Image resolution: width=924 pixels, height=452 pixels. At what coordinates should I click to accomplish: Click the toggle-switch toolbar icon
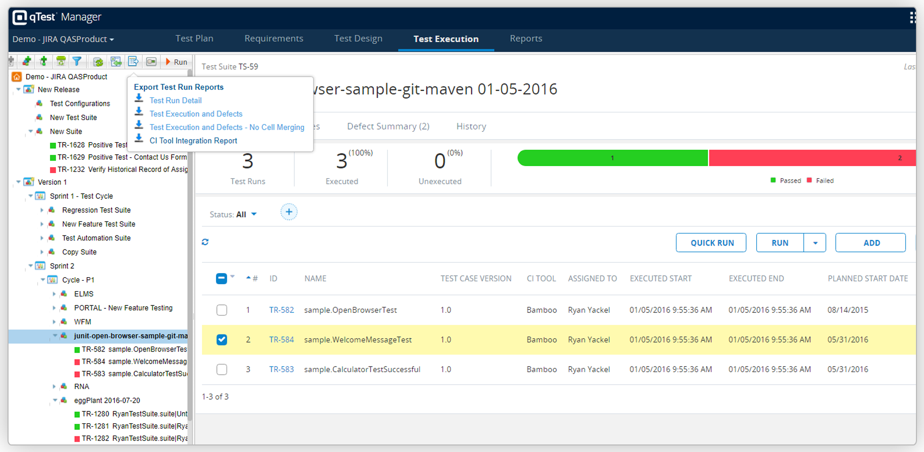point(151,62)
